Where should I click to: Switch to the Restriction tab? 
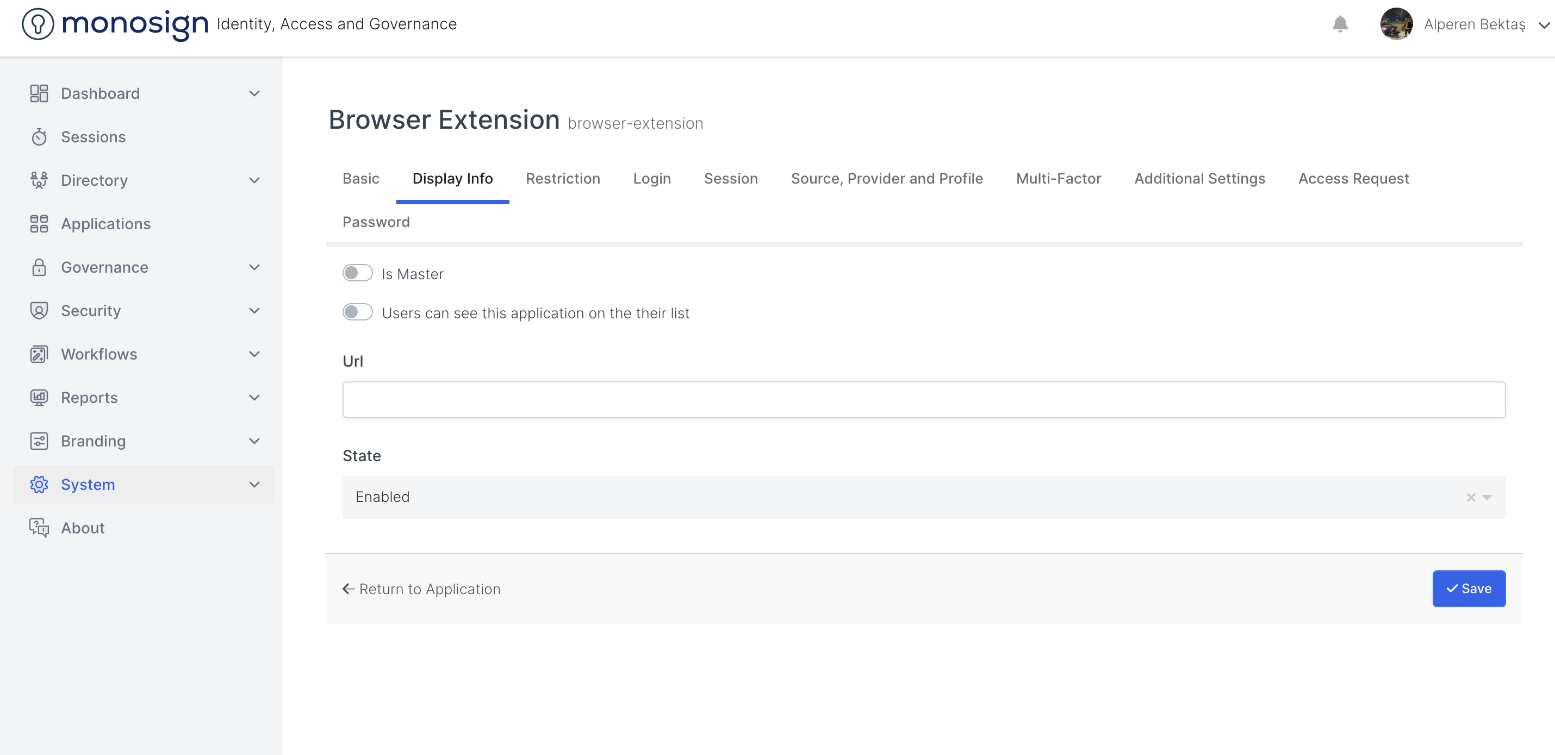point(563,179)
